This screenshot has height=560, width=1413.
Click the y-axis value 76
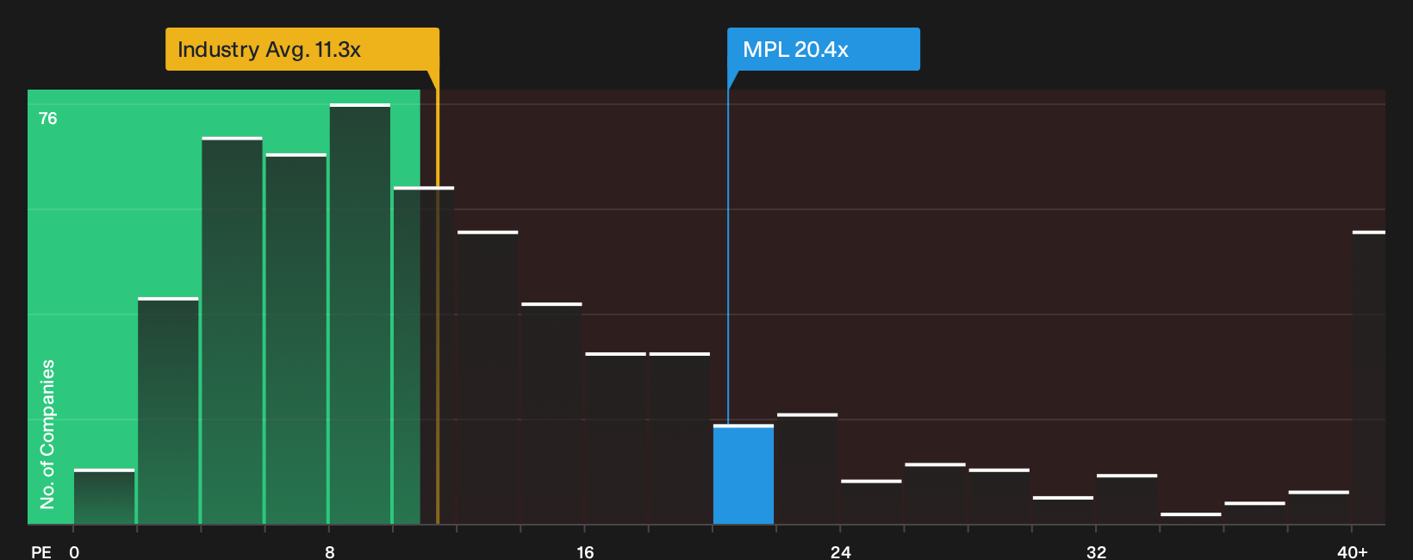(48, 118)
